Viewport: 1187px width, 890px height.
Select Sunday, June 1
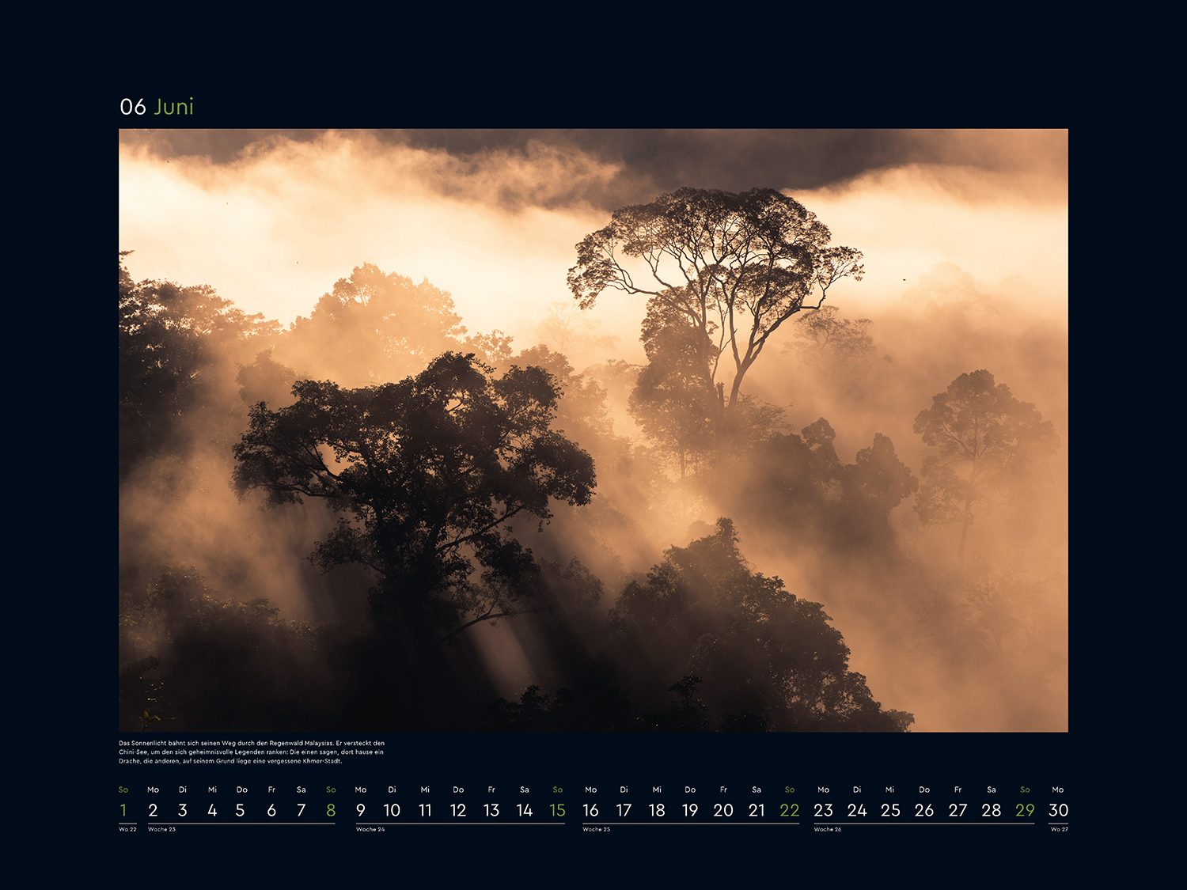click(123, 810)
